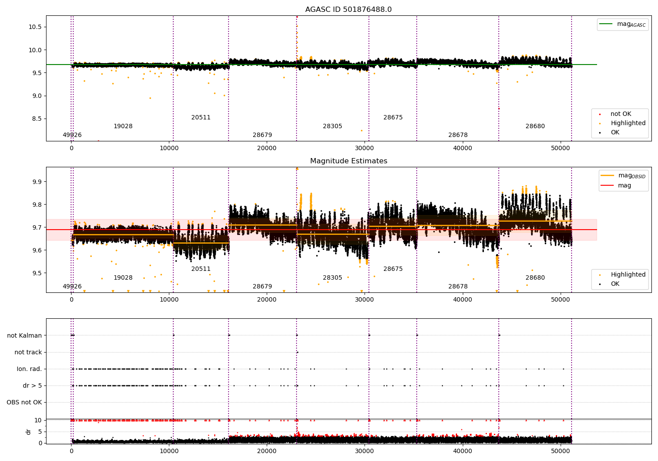Click the 'Magnitude Estimates' plot title
This screenshot has height=461, width=658.
click(348, 161)
